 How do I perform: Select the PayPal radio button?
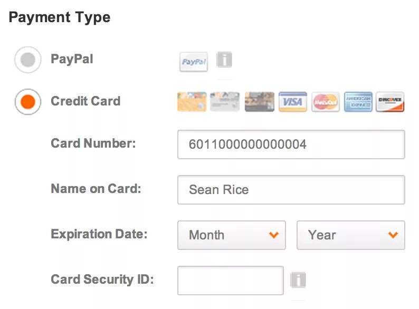point(27,60)
